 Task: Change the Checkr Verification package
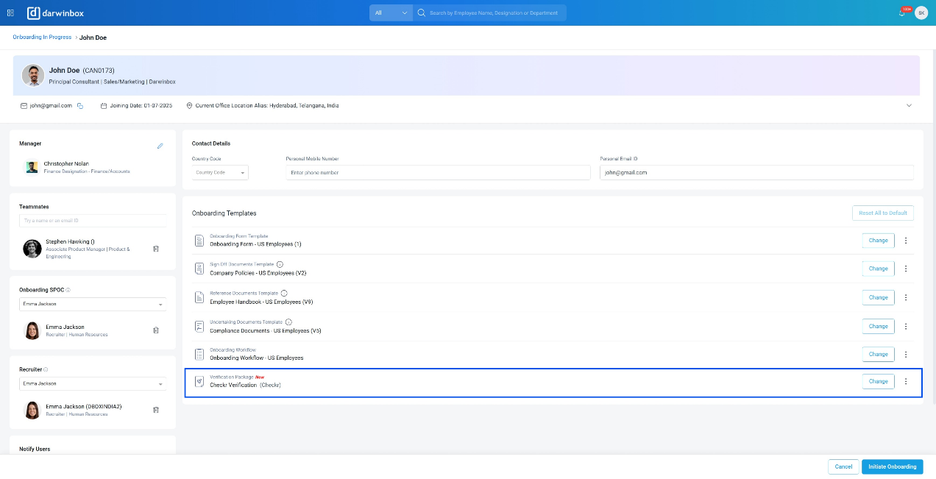point(879,381)
